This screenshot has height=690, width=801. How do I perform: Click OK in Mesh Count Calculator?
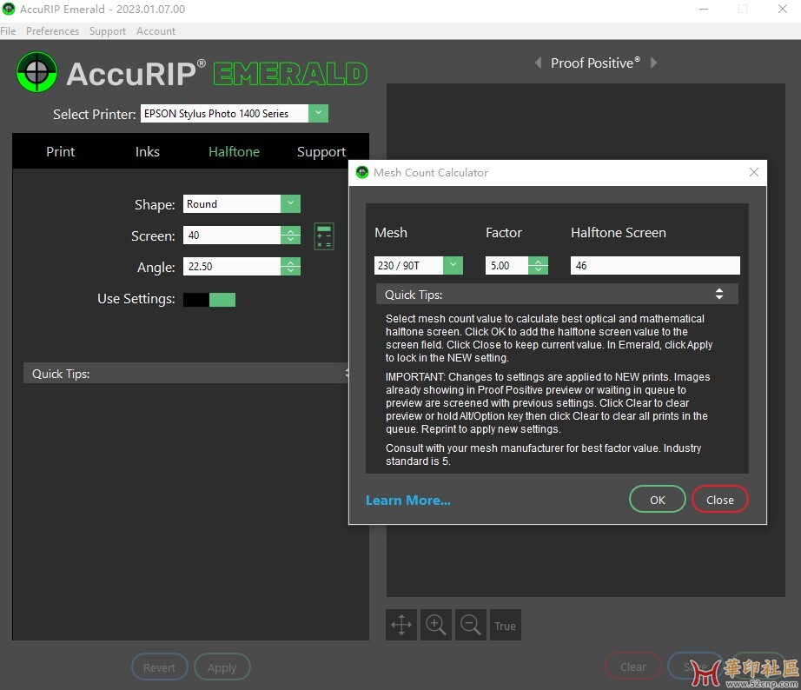pyautogui.click(x=658, y=500)
